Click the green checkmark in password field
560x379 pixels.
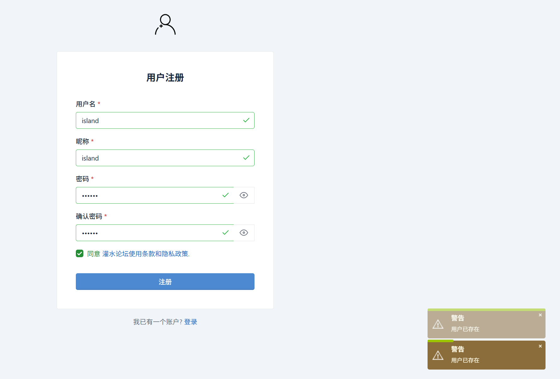(226, 195)
